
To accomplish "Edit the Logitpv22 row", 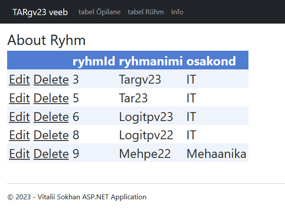I will [20, 135].
